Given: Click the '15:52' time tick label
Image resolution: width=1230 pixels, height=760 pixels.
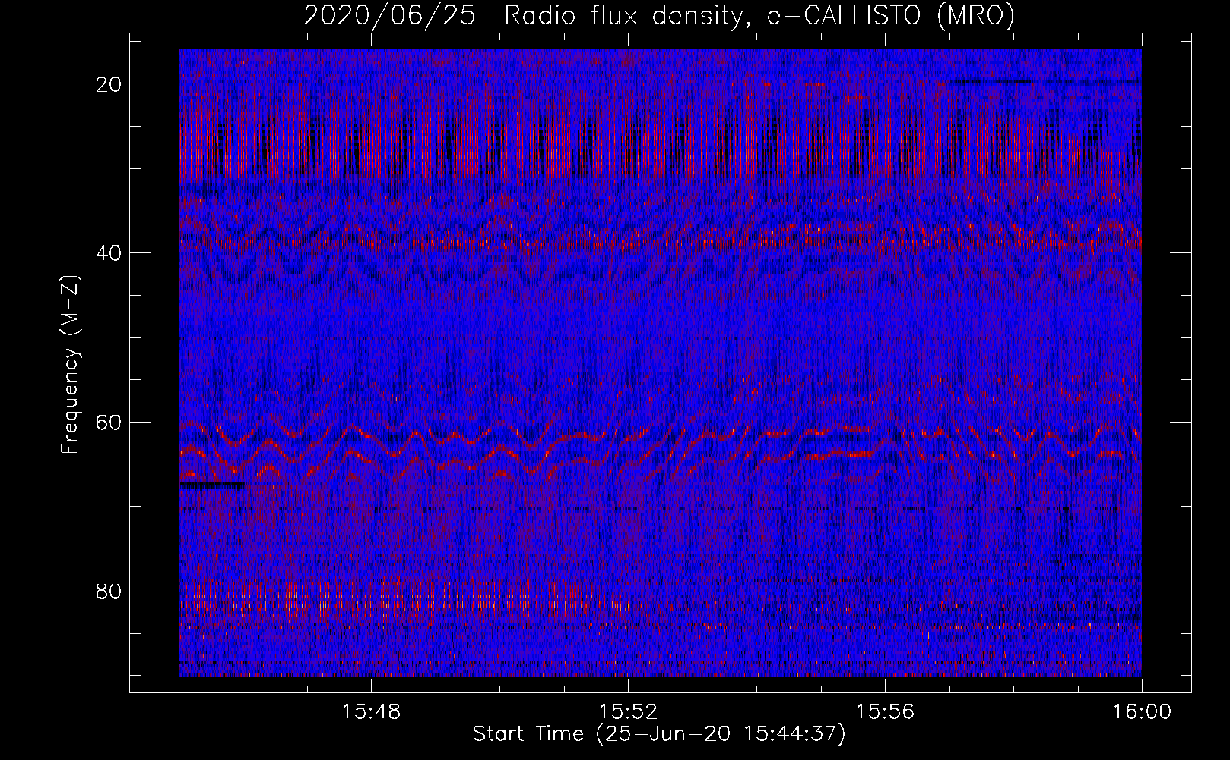Looking at the screenshot, I should click(628, 712).
